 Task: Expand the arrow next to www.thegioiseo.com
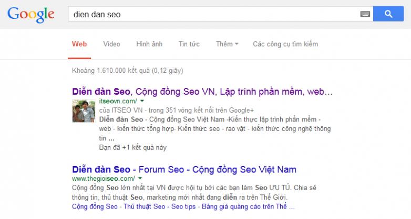coord(140,179)
